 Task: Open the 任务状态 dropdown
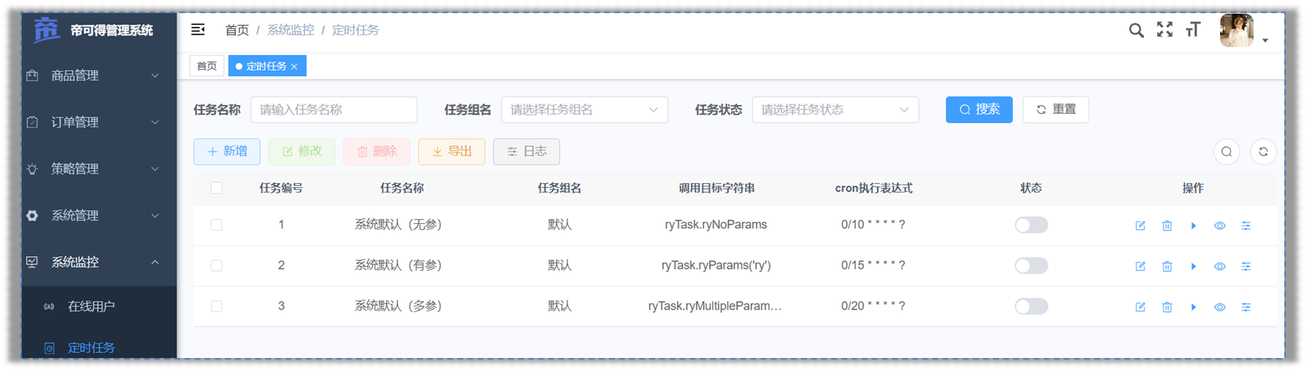click(x=835, y=109)
